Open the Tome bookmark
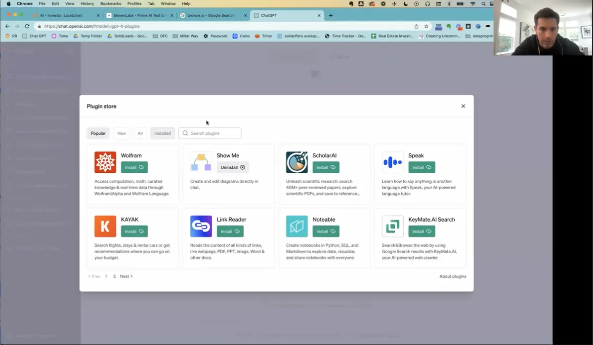 tap(60, 36)
